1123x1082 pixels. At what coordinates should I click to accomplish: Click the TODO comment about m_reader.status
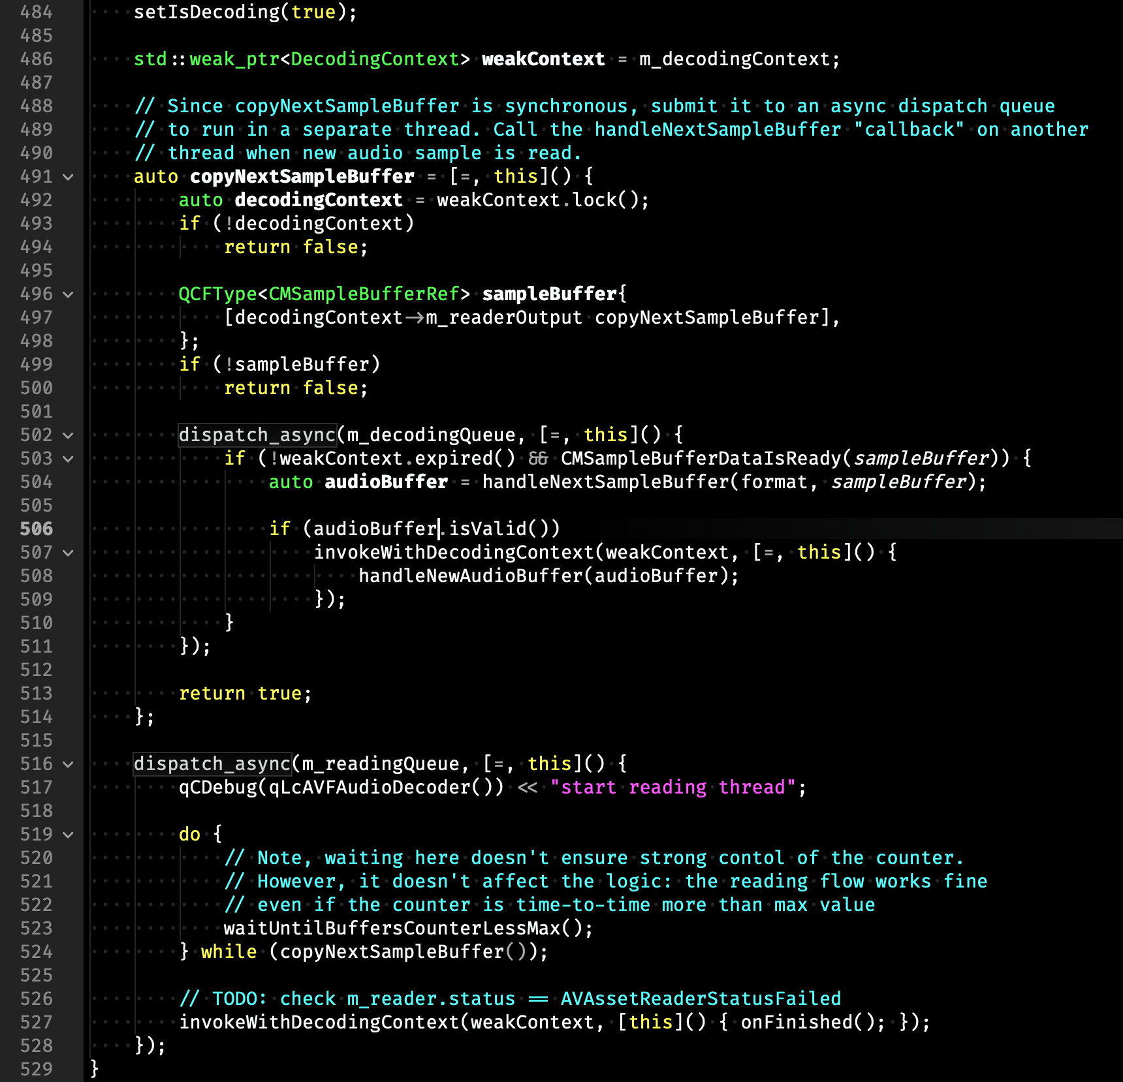pos(509,998)
